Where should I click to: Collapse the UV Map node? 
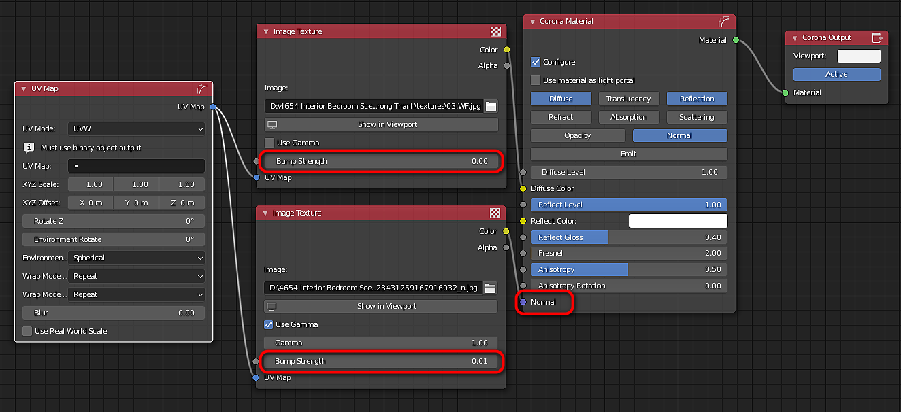24,88
